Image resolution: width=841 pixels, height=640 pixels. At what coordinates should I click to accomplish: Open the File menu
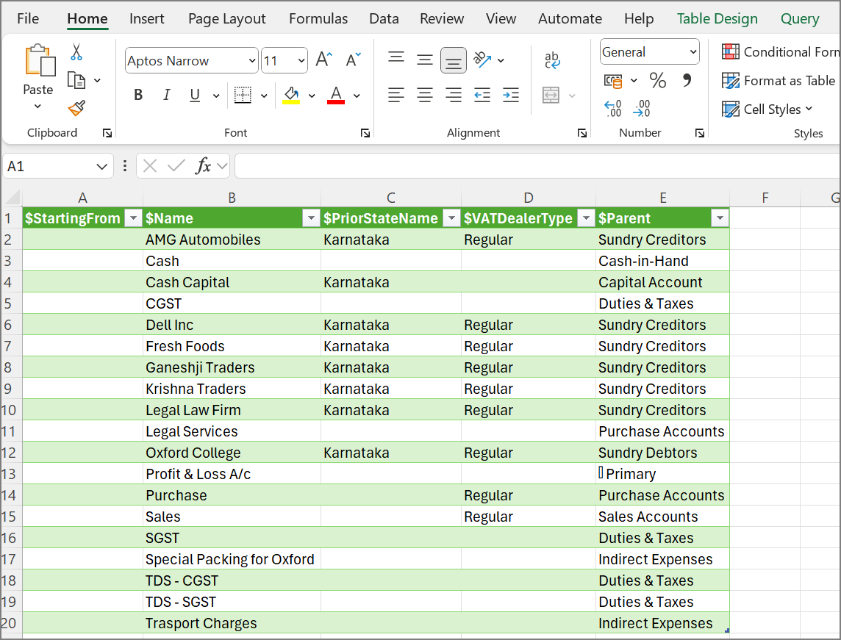pyautogui.click(x=28, y=19)
